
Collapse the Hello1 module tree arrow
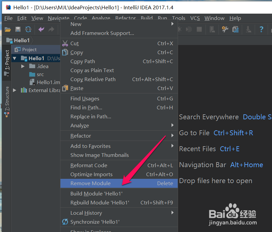click(15, 58)
